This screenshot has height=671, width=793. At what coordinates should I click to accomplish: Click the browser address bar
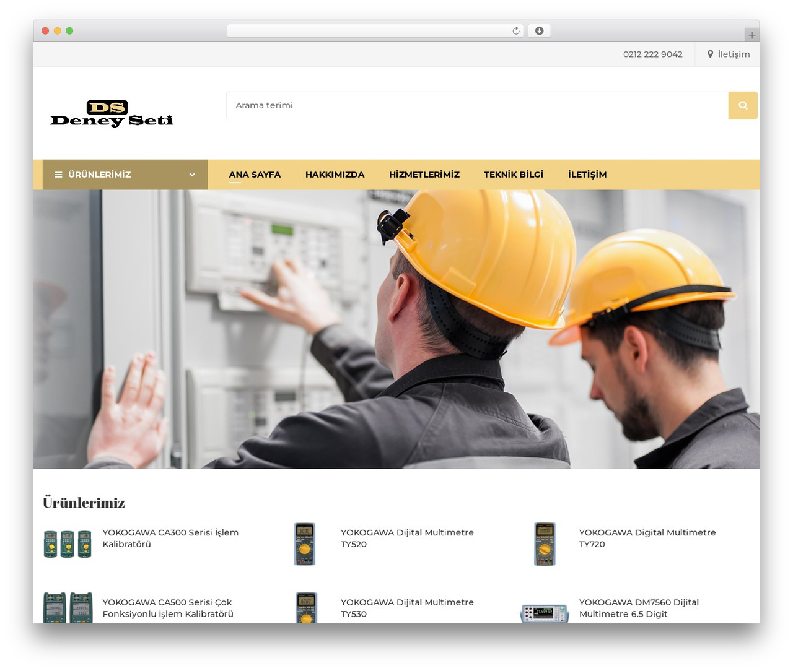(x=375, y=31)
